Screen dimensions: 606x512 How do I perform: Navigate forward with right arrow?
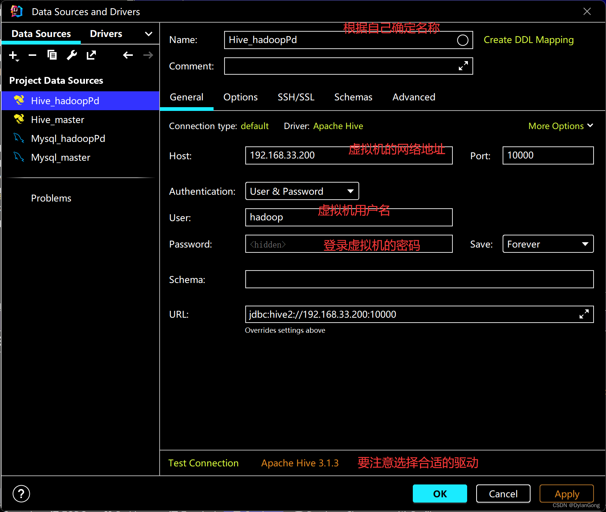click(148, 55)
